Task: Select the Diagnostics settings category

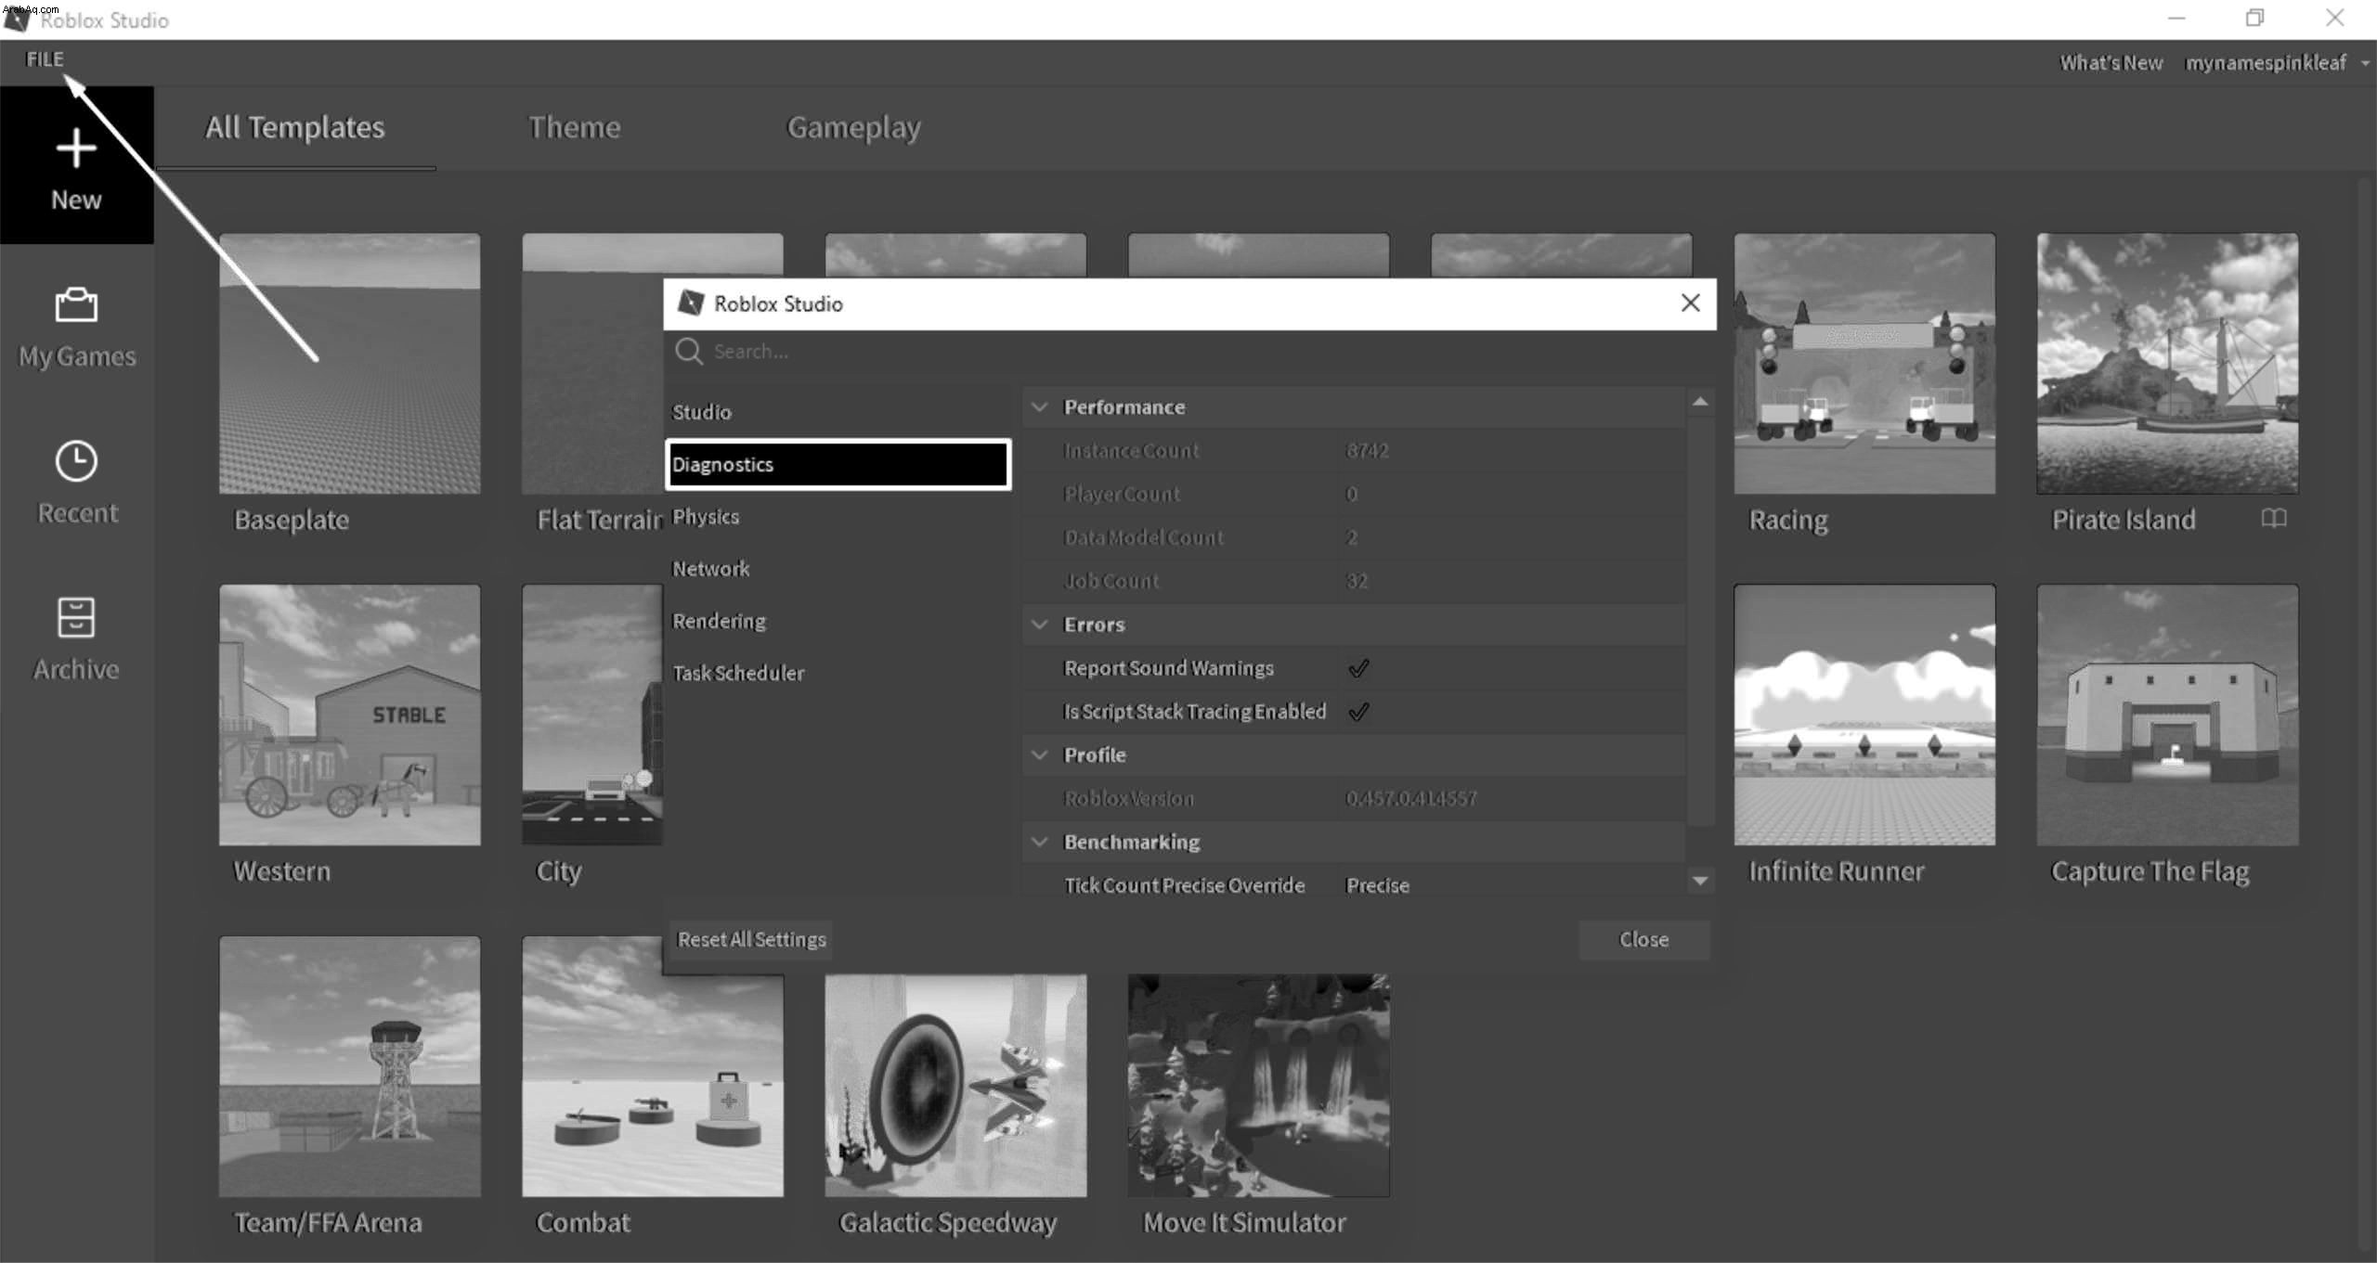Action: coord(838,464)
